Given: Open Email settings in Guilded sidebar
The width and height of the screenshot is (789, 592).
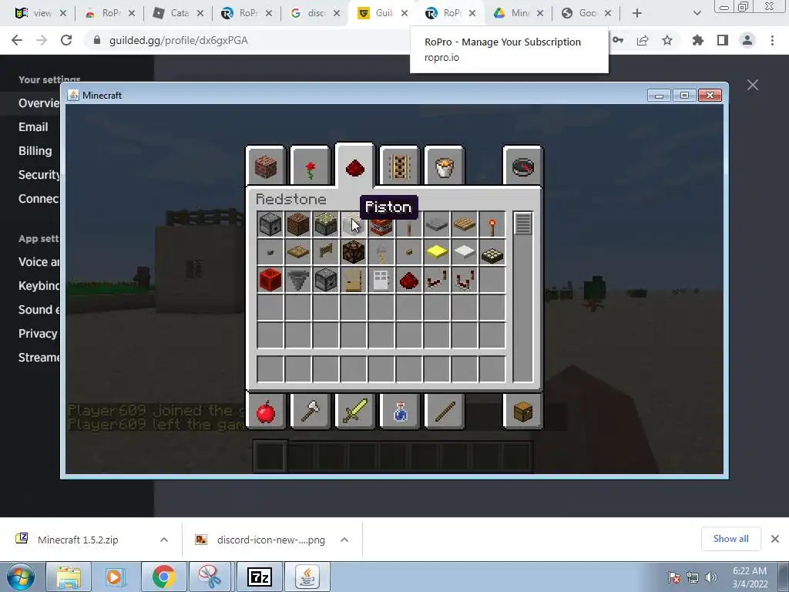Looking at the screenshot, I should click(33, 127).
